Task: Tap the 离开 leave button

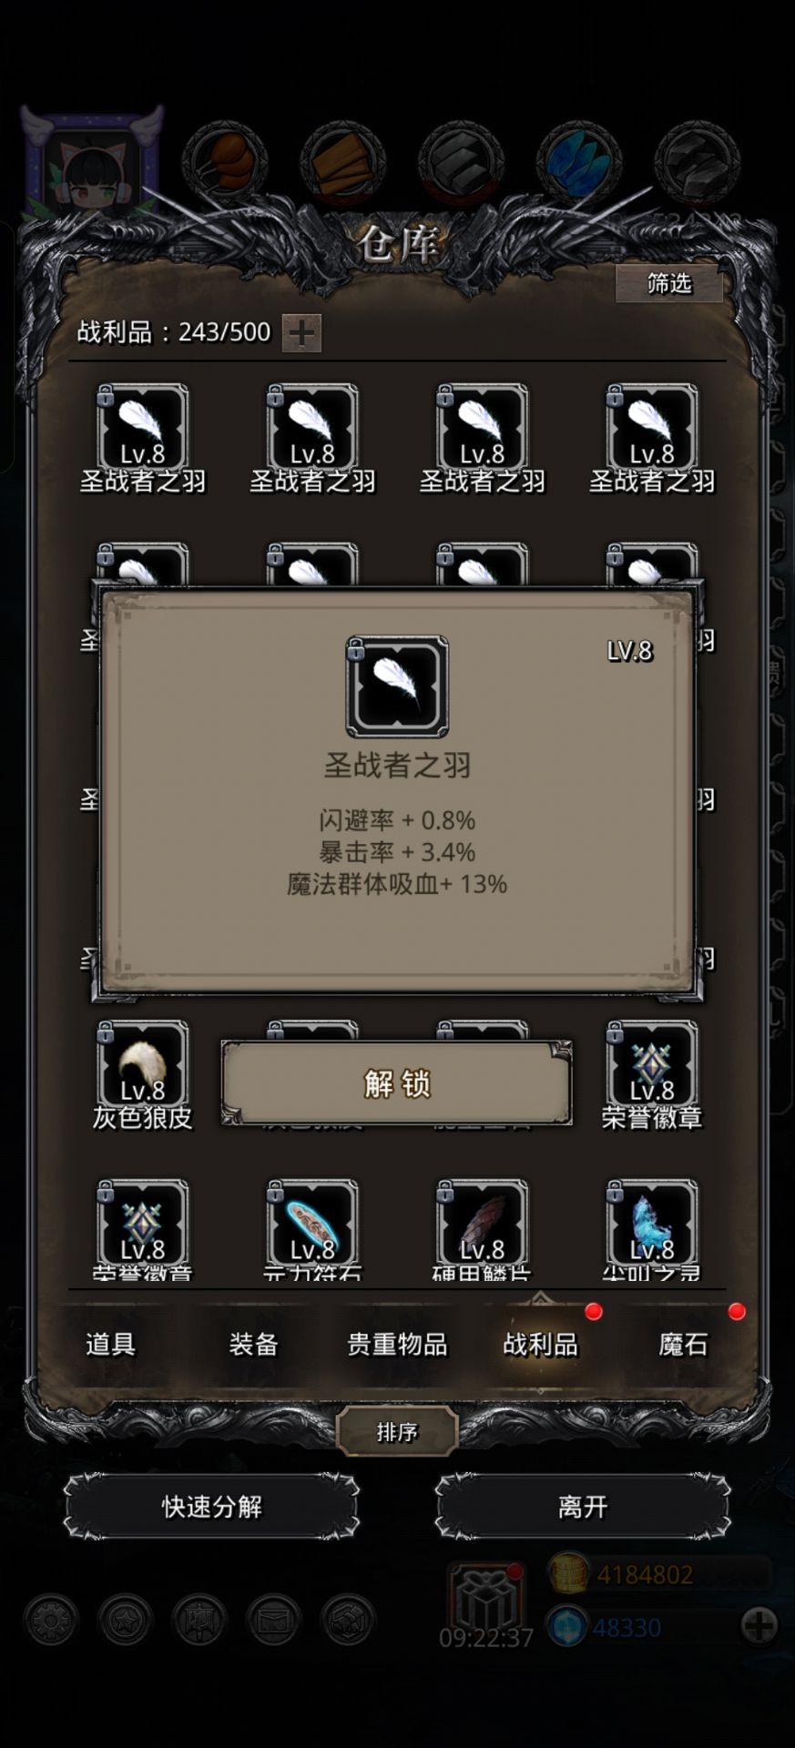Action: pos(583,1507)
